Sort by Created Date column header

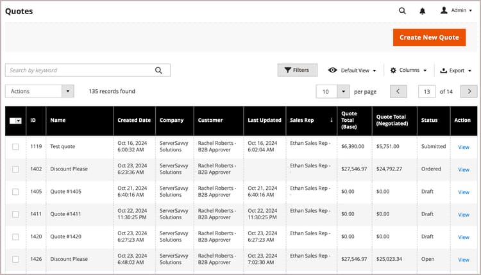(134, 120)
